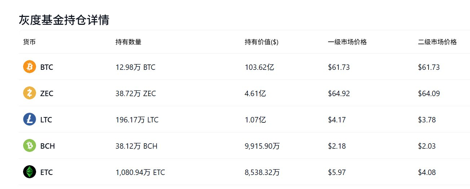This screenshot has width=470, height=189.
Task: Click the 持有价值($) column header
Action: tap(262, 42)
